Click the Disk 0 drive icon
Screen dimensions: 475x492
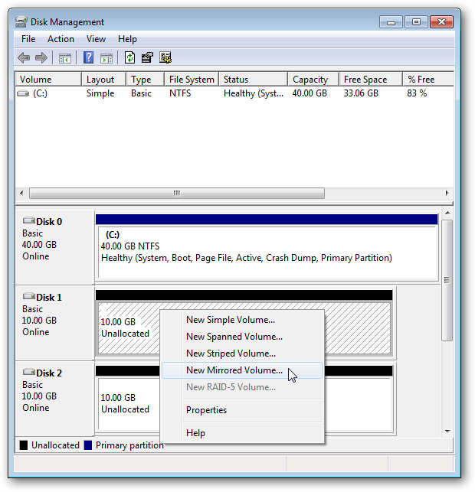click(x=29, y=220)
